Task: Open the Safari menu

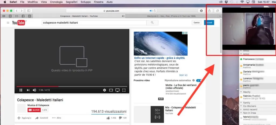Action: (x=13, y=2)
